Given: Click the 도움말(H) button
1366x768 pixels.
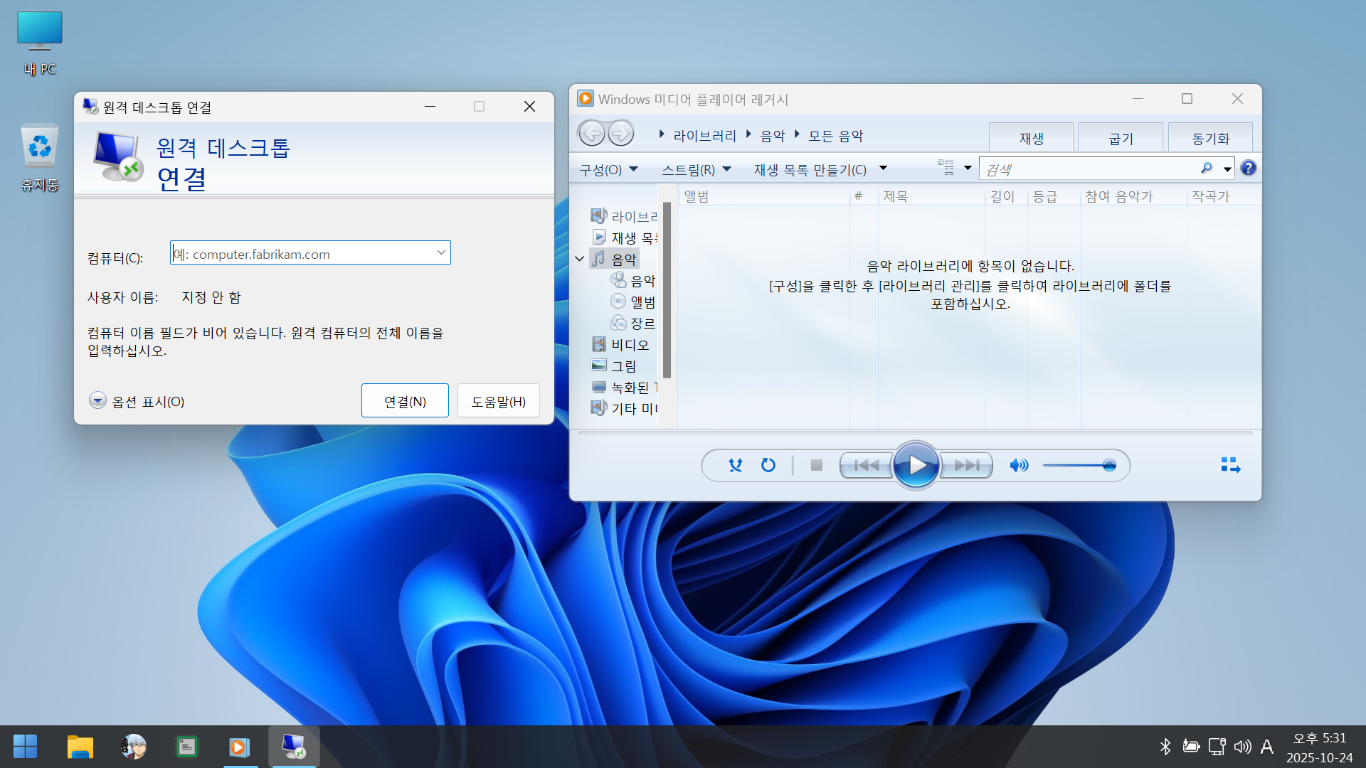Looking at the screenshot, I should tap(498, 401).
